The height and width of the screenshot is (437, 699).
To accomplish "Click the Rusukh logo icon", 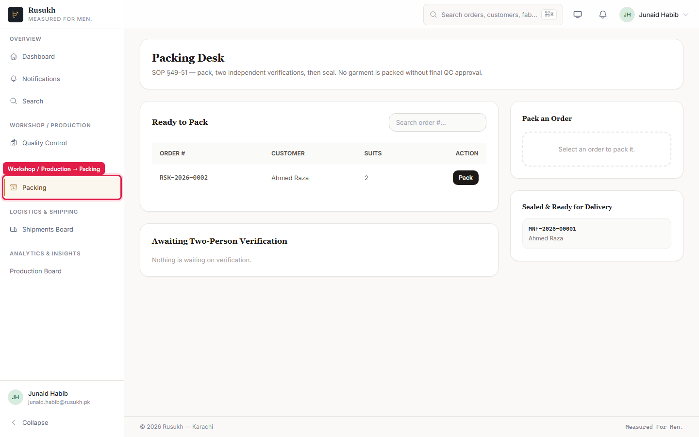I will click(x=16, y=15).
